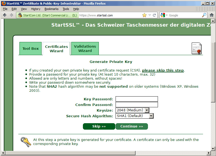Image resolution: width=216 pixels, height=156 pixels.
Task: Click the Forward navigation arrow
Action: tap(11, 15)
